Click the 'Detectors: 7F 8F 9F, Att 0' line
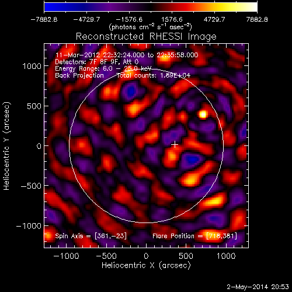 97,62
